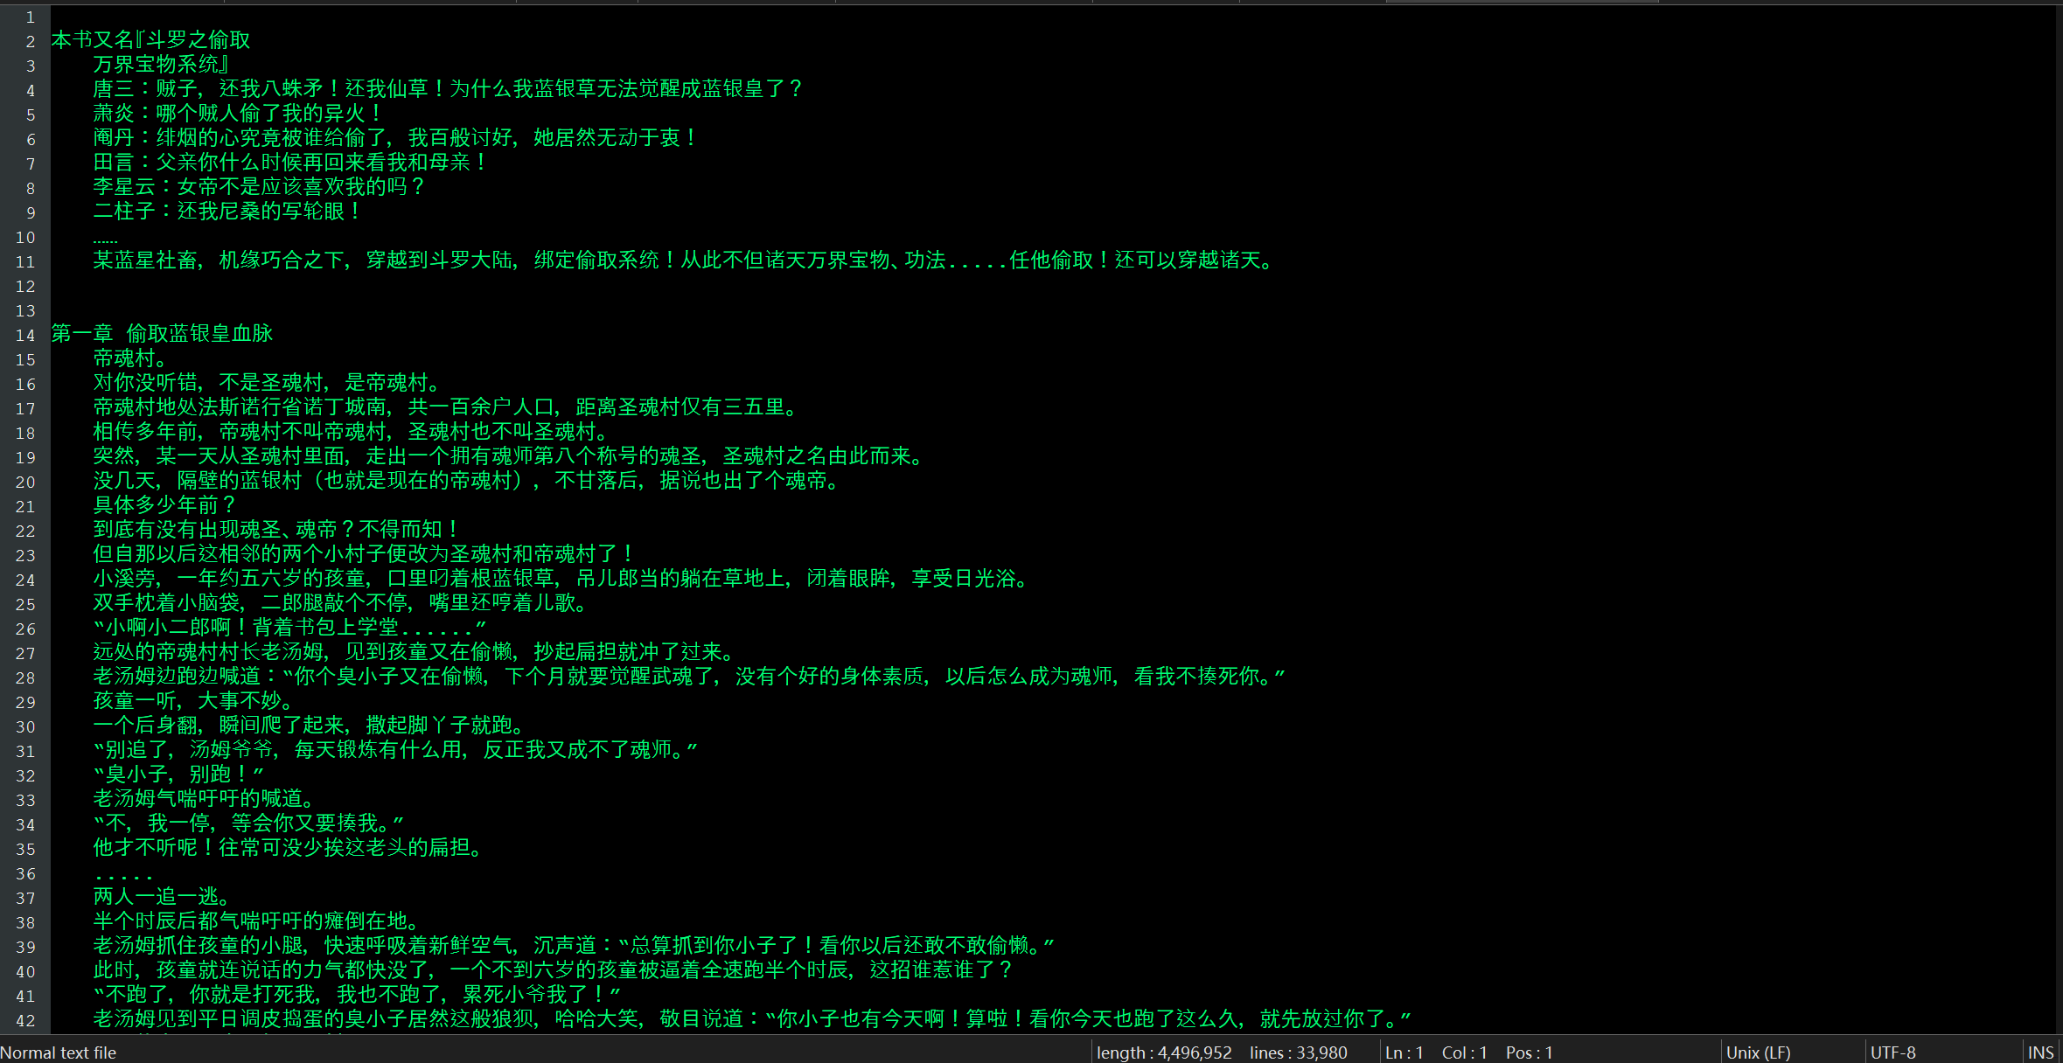Image resolution: width=2063 pixels, height=1063 pixels.
Task: Click the line 帝魂村。 on line 15
Action: click(x=129, y=358)
